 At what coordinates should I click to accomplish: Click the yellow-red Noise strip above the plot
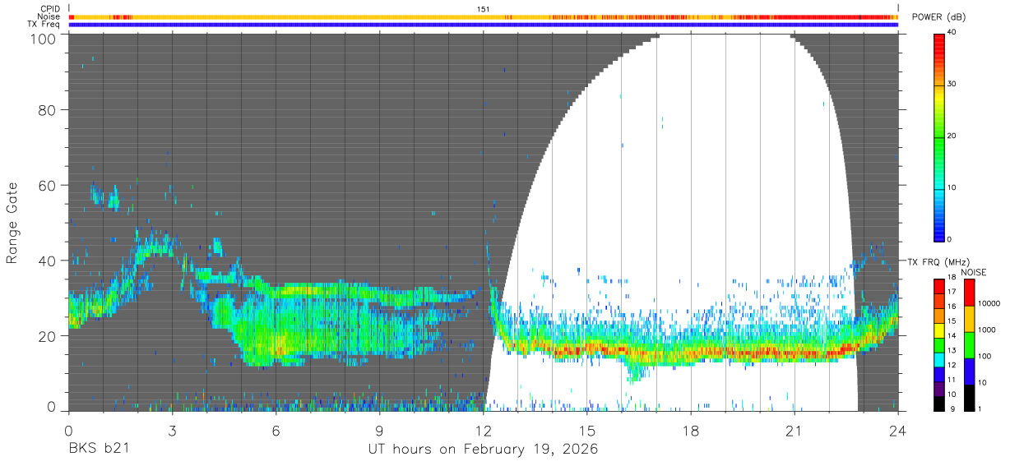tap(484, 16)
